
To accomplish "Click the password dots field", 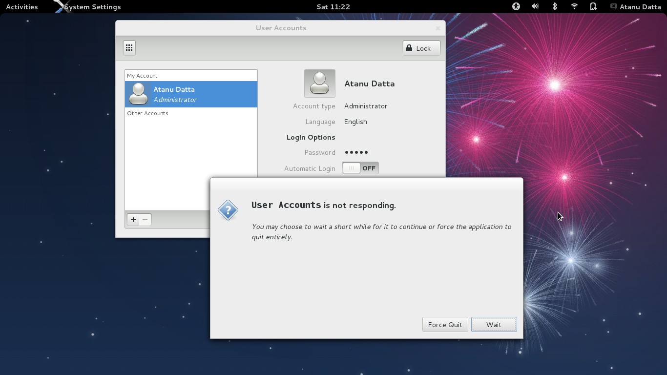I will [356, 152].
